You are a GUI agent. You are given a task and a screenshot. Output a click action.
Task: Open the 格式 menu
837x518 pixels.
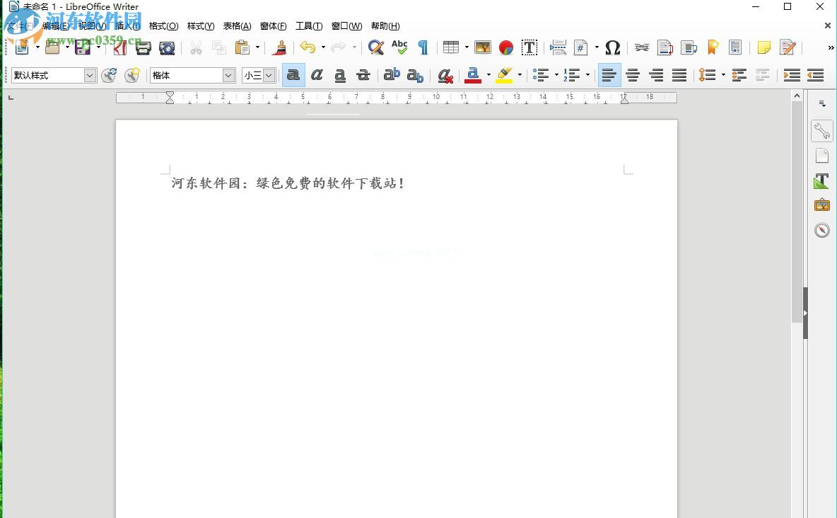(163, 25)
